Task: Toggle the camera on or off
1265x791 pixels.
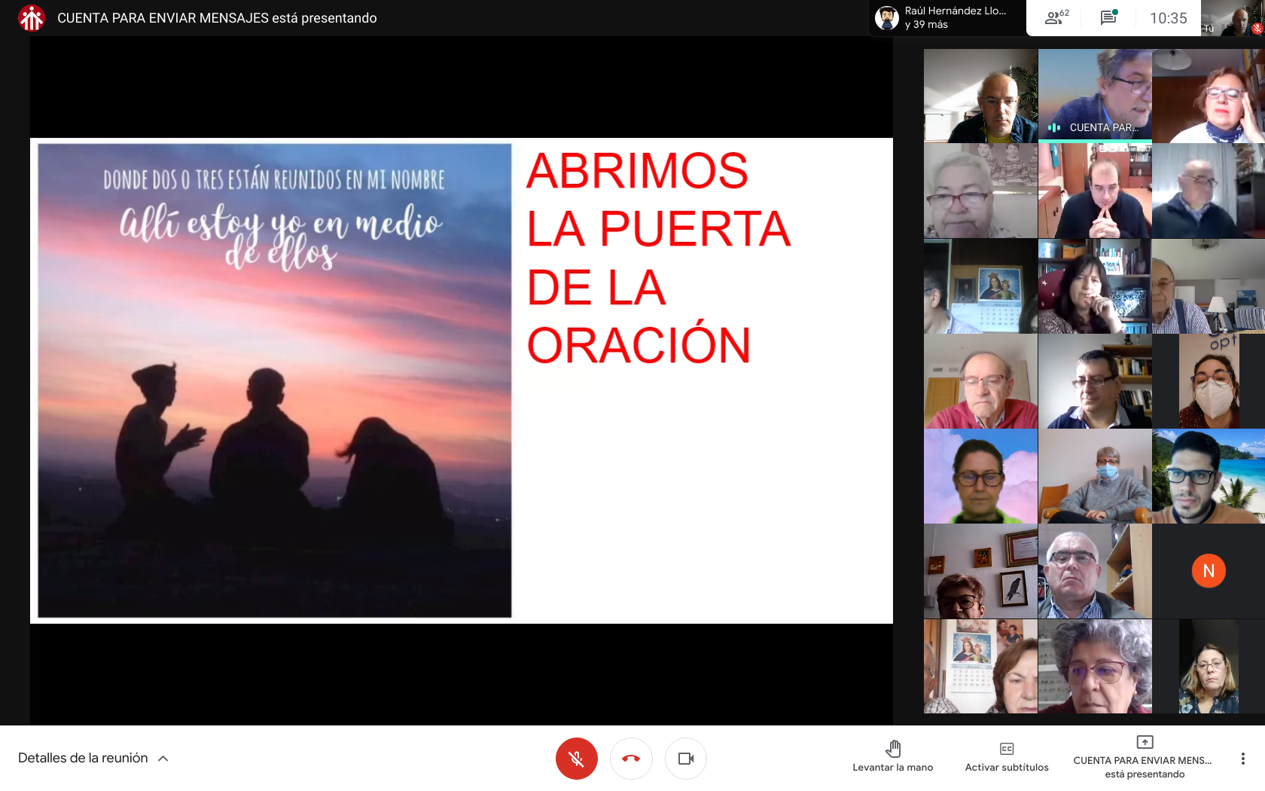Action: pos(685,759)
